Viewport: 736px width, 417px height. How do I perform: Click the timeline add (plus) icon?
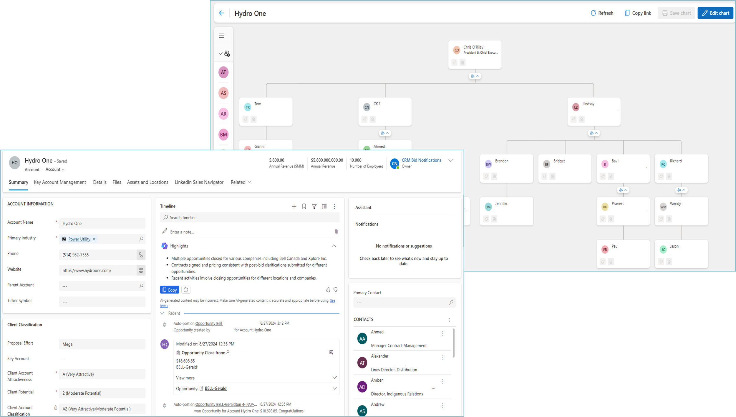click(294, 207)
